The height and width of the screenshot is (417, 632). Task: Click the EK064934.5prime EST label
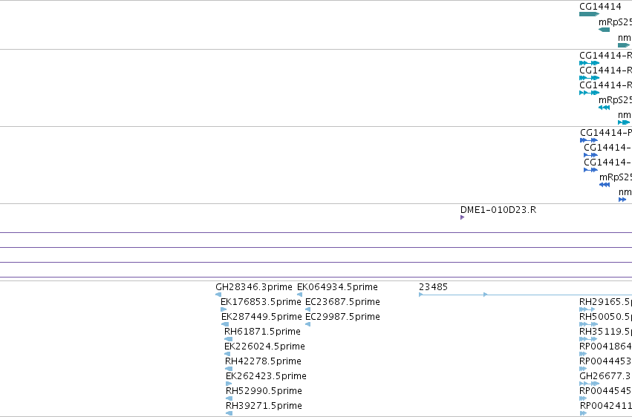tap(337, 287)
